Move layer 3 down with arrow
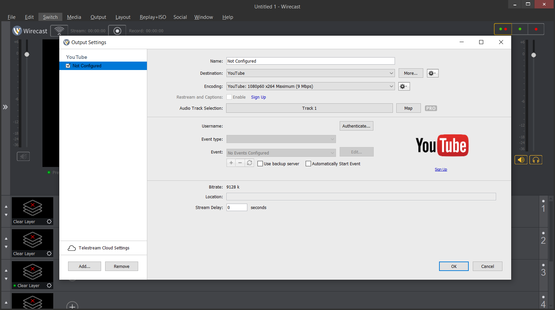Screen dimensions: 555x310 (6, 279)
